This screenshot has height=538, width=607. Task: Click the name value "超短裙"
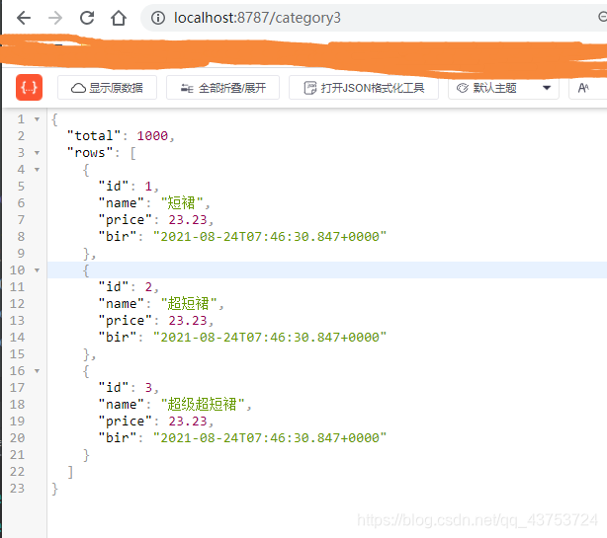pos(189,303)
